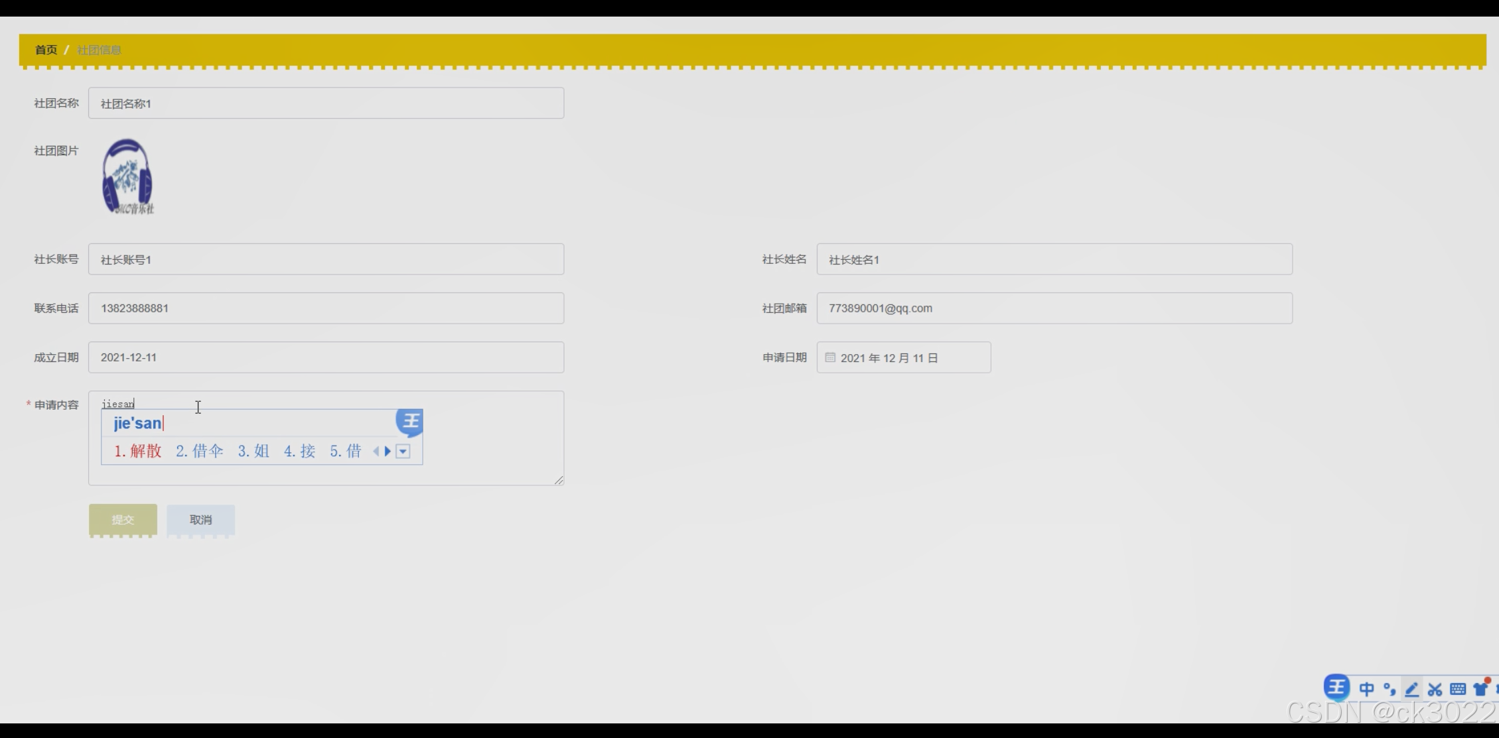This screenshot has width=1499, height=738.
Task: Open the IME soft keyboard icon
Action: tap(1458, 689)
